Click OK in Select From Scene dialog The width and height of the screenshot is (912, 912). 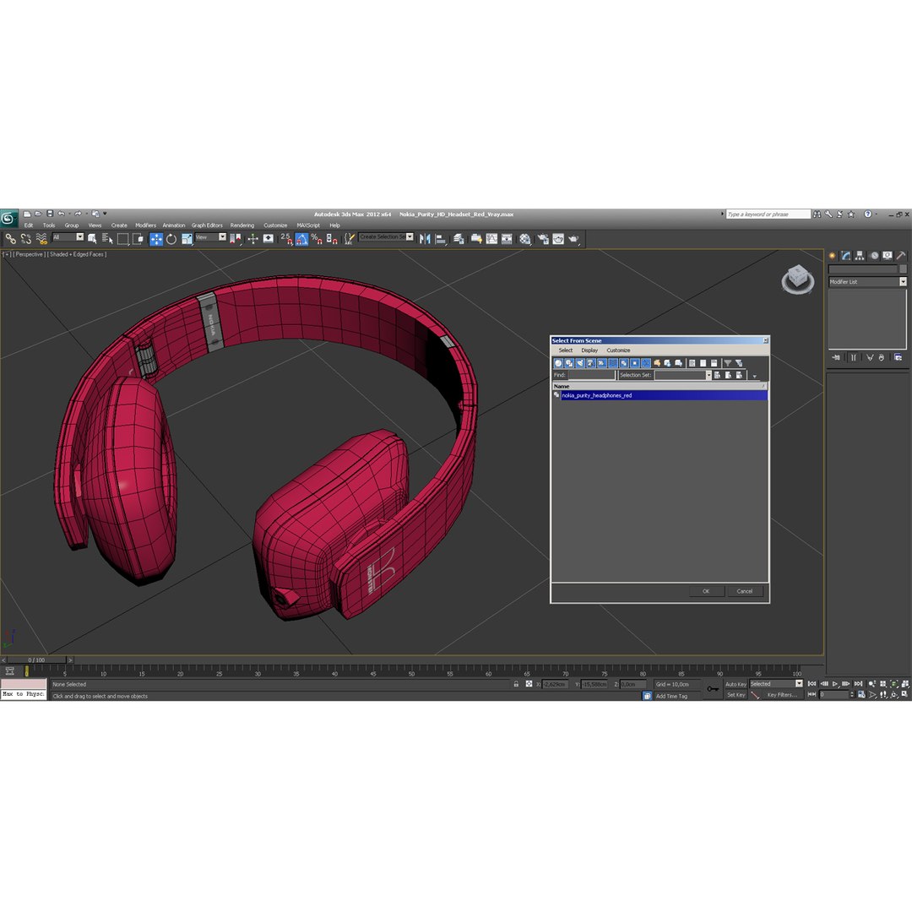pos(707,591)
